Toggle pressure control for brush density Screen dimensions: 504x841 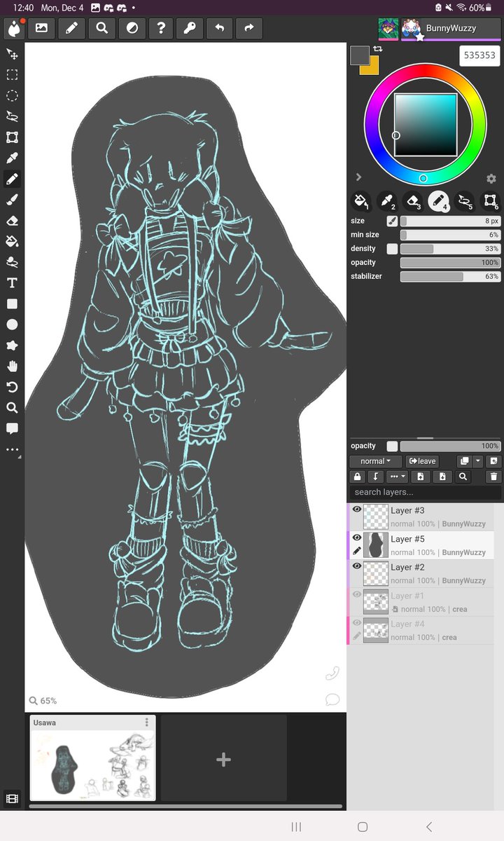pyautogui.click(x=392, y=249)
